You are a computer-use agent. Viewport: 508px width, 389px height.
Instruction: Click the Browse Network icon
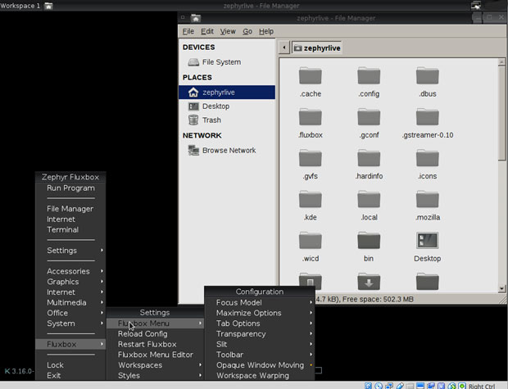point(193,151)
